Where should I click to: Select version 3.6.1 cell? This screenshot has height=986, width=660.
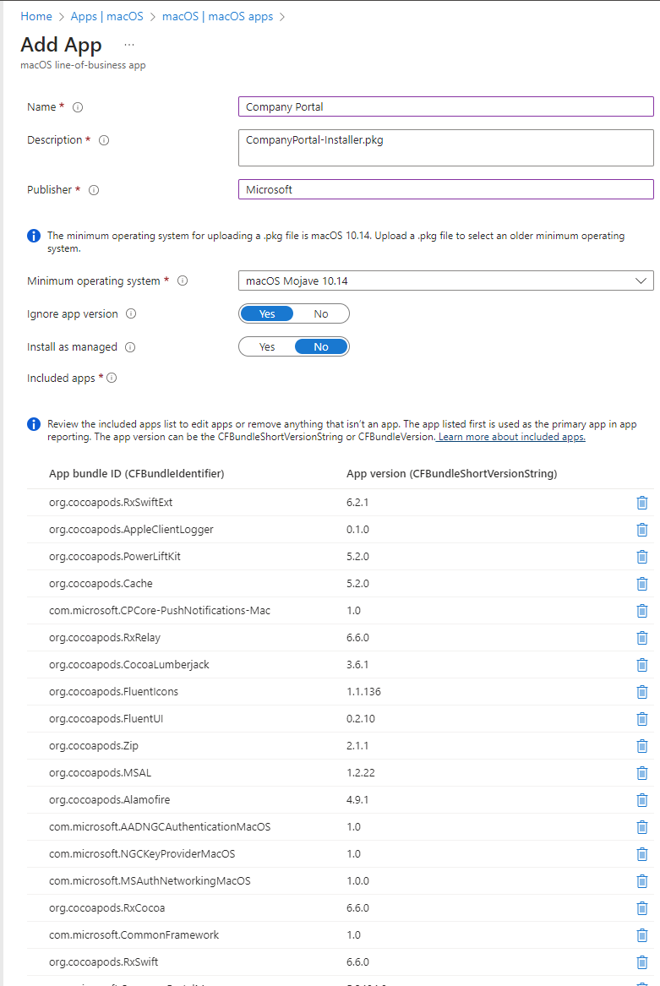point(357,665)
